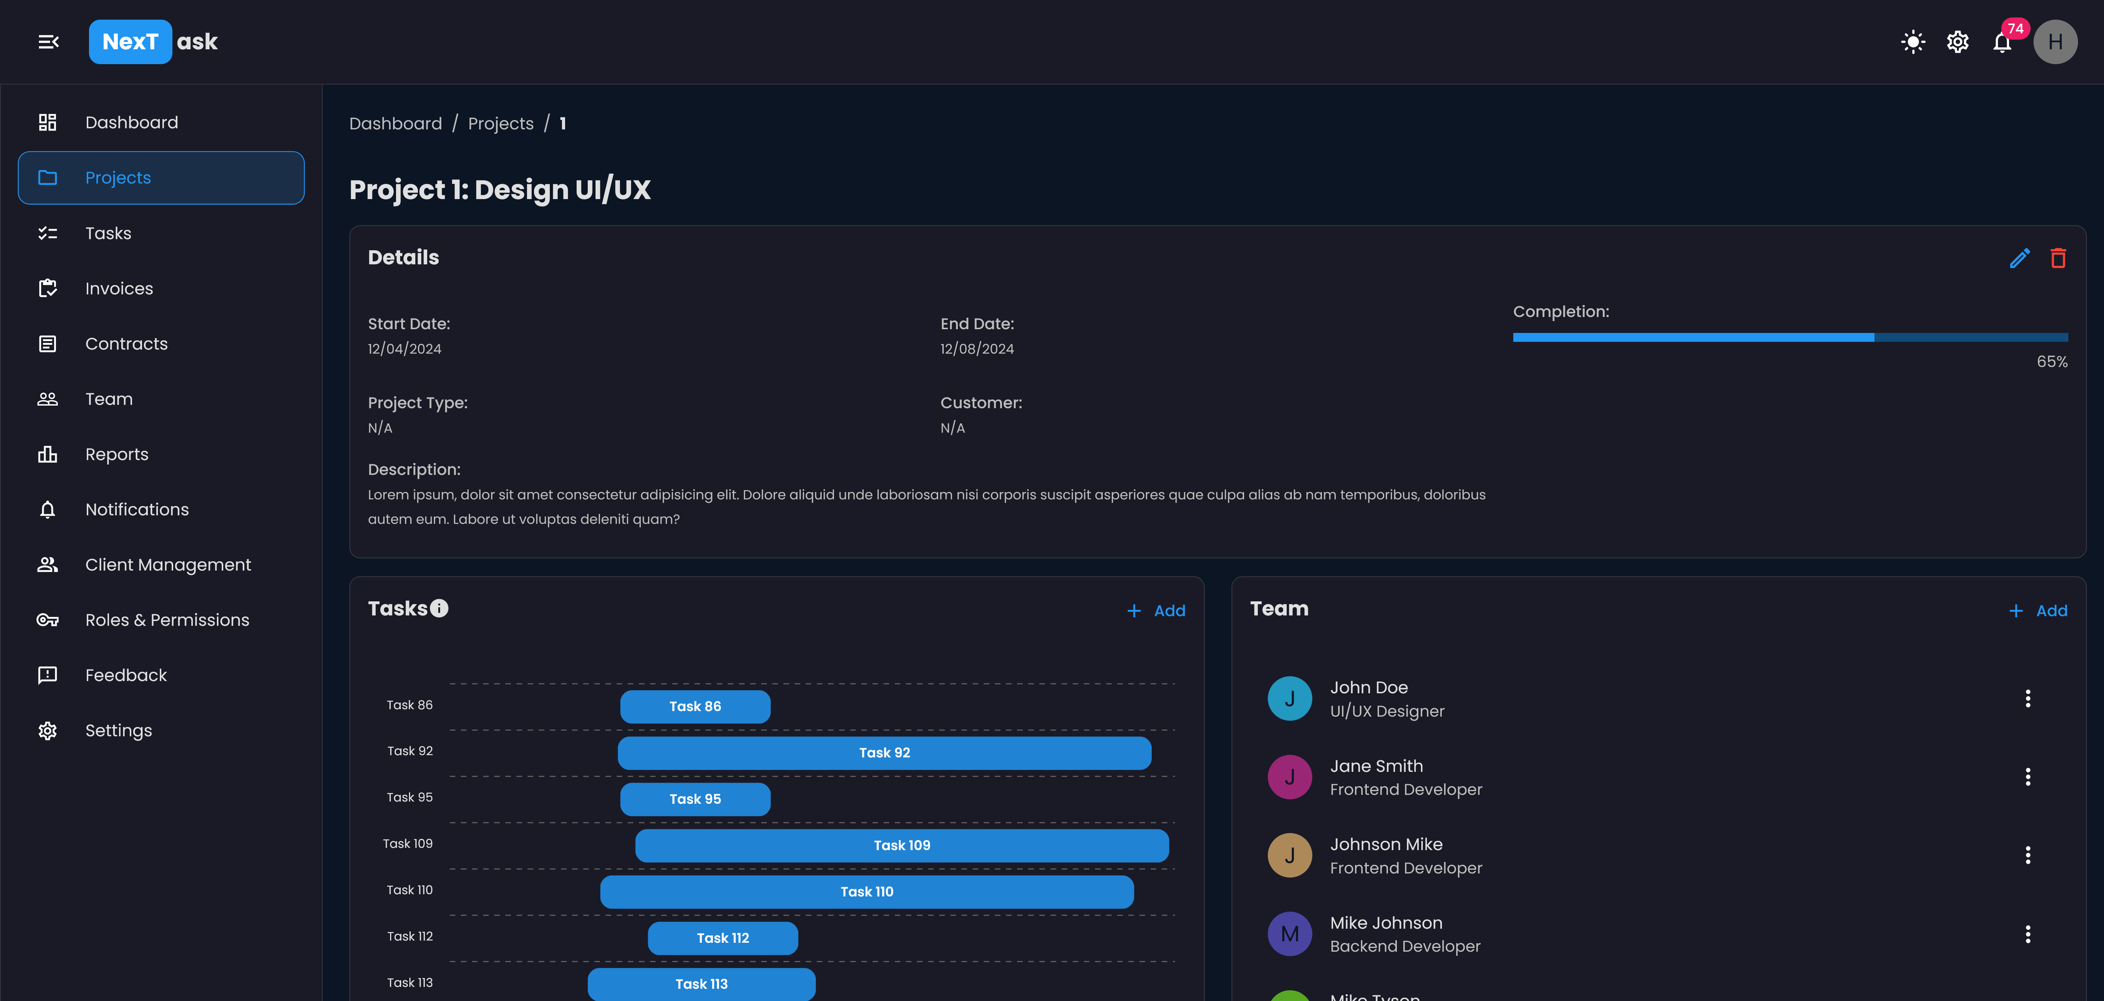Add a new task
This screenshot has height=1001, width=2104.
(x=1156, y=611)
